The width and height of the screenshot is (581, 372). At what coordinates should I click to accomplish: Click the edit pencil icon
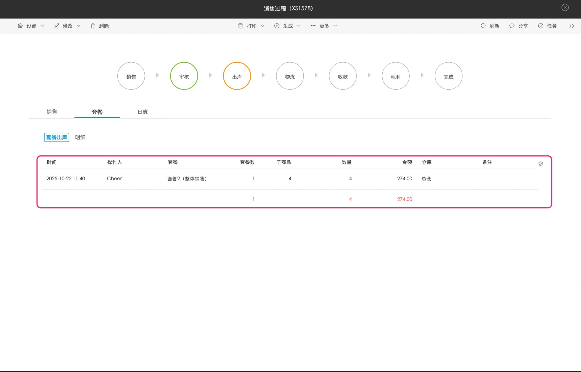click(x=56, y=26)
